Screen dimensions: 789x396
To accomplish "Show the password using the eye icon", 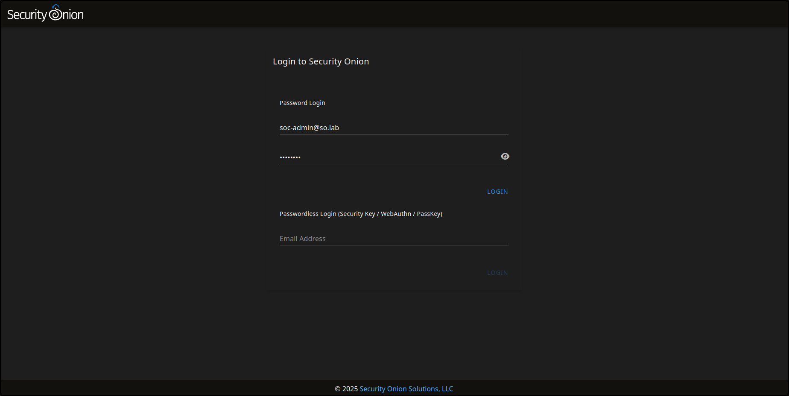I will pos(505,157).
